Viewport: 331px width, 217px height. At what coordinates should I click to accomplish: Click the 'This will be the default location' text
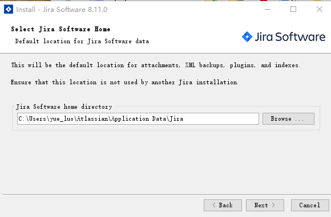point(155,65)
